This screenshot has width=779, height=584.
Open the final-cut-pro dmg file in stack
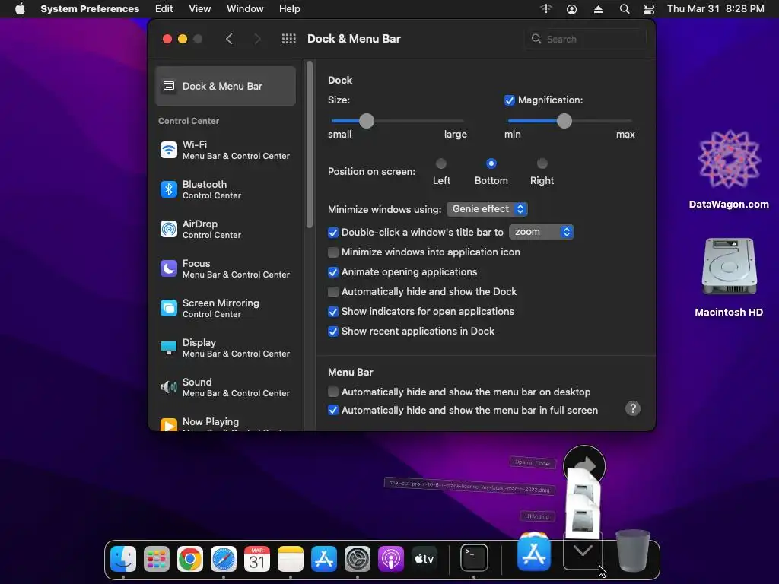coord(469,486)
